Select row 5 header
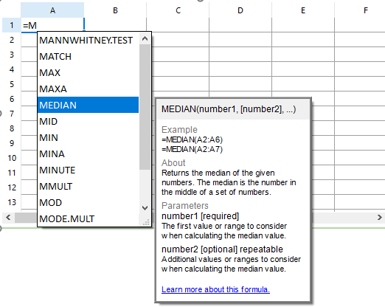 (12, 84)
